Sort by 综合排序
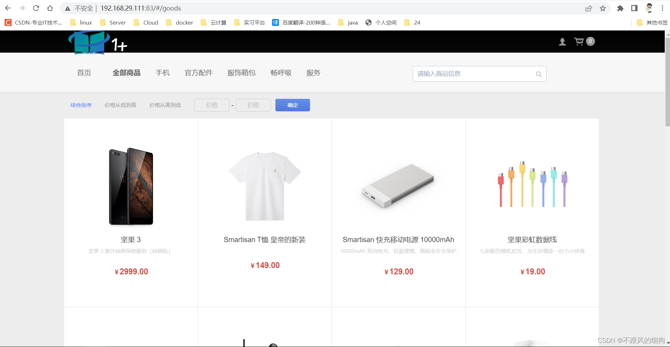The width and height of the screenshot is (670, 347). coord(81,105)
